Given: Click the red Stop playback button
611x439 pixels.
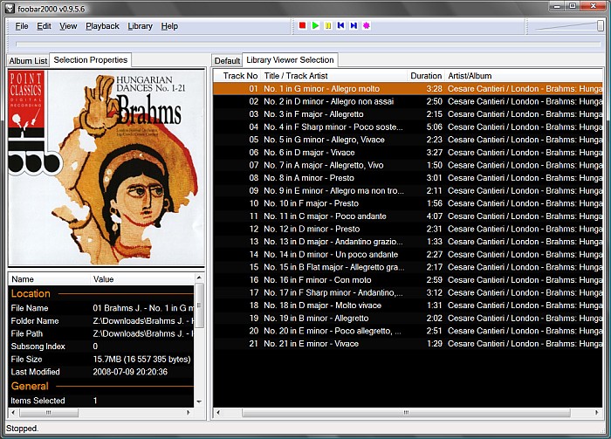Looking at the screenshot, I should pos(302,25).
